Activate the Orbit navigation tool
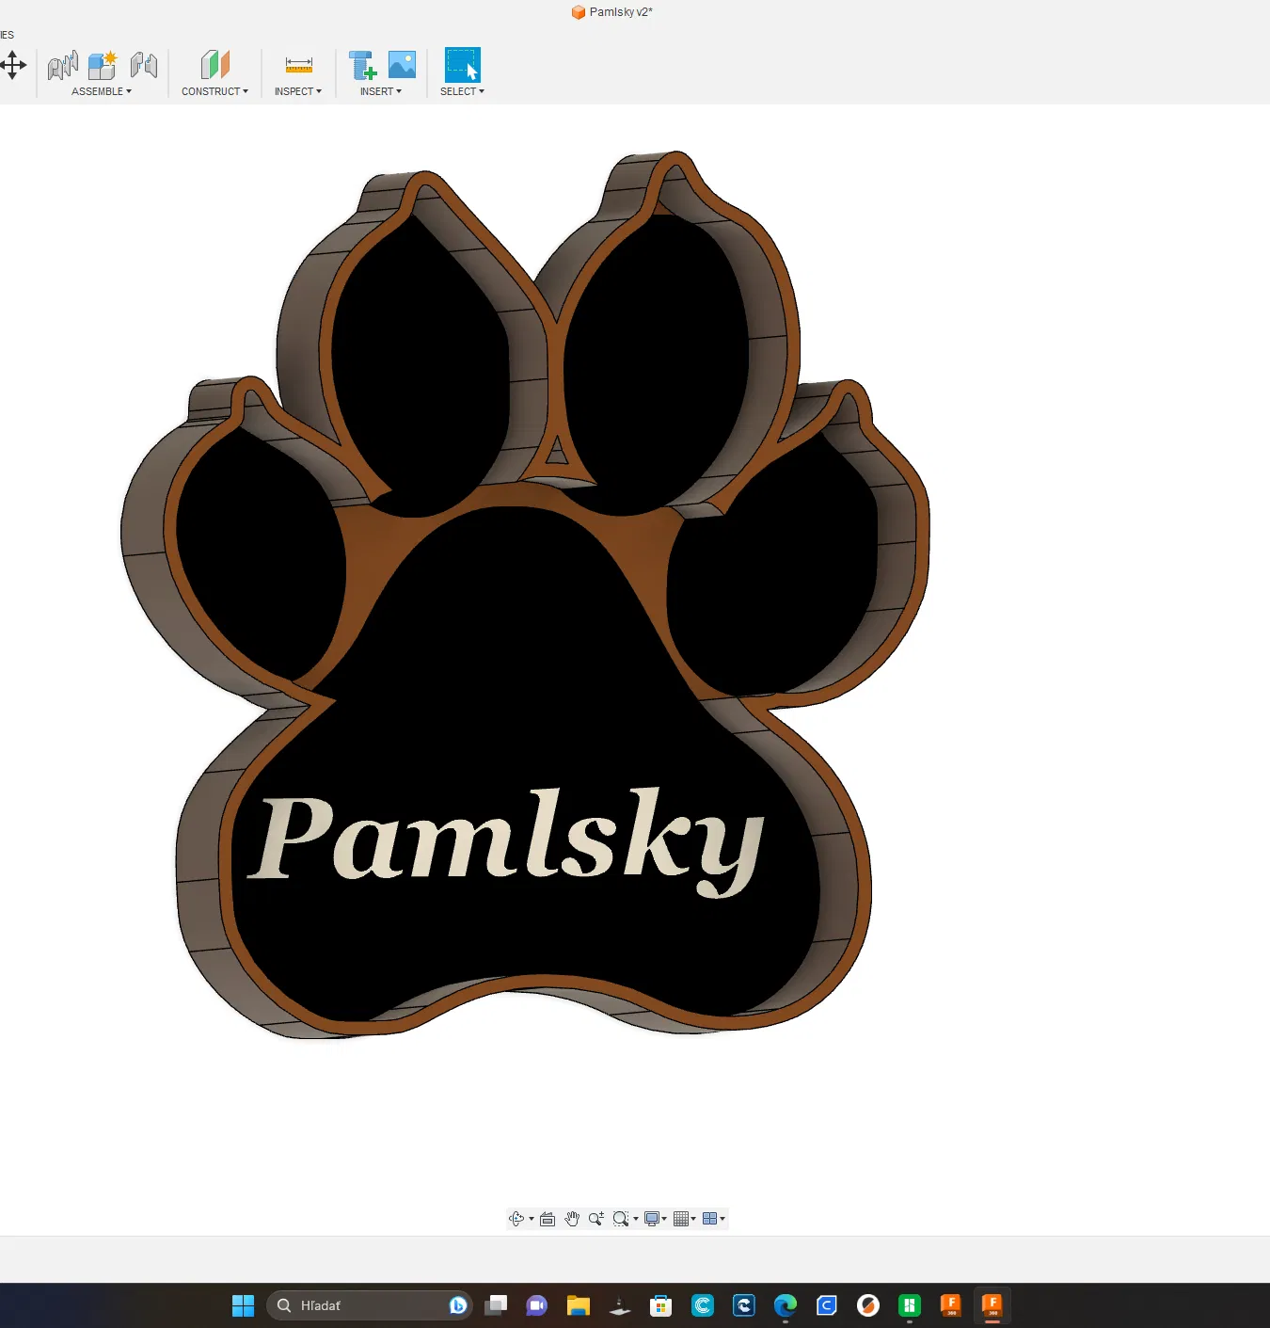 tap(516, 1219)
